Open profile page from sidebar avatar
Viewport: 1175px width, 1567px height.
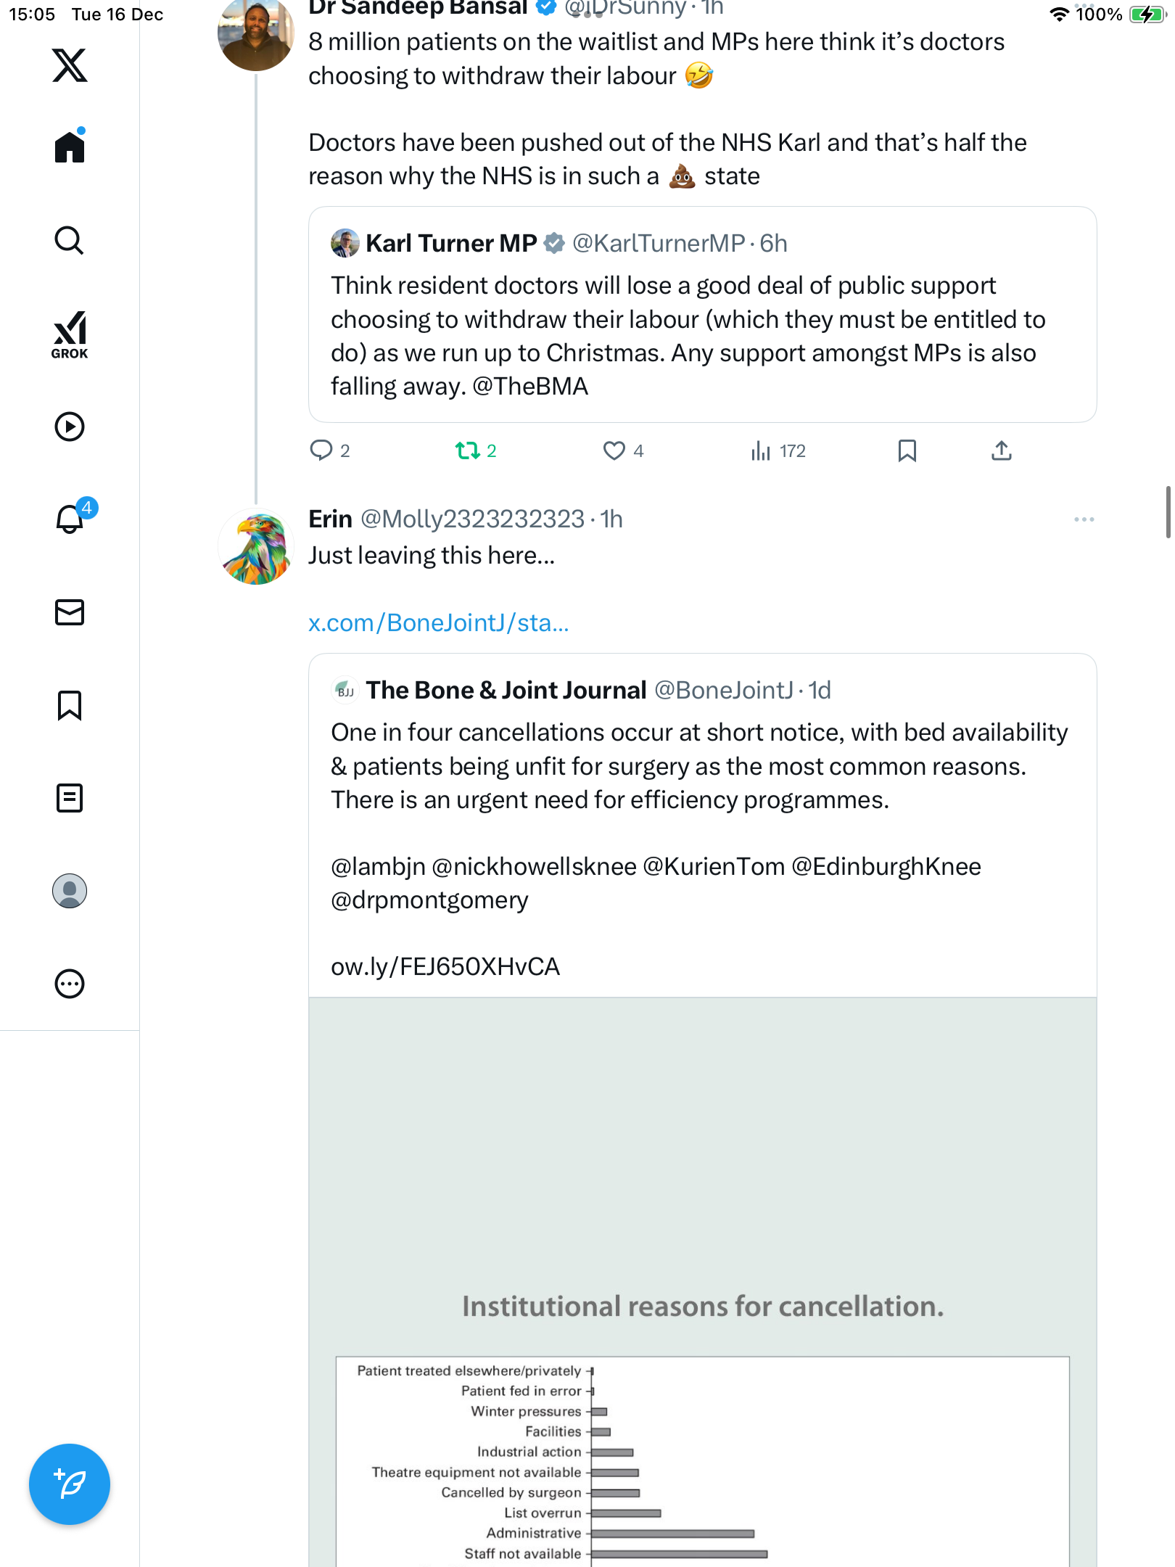70,891
